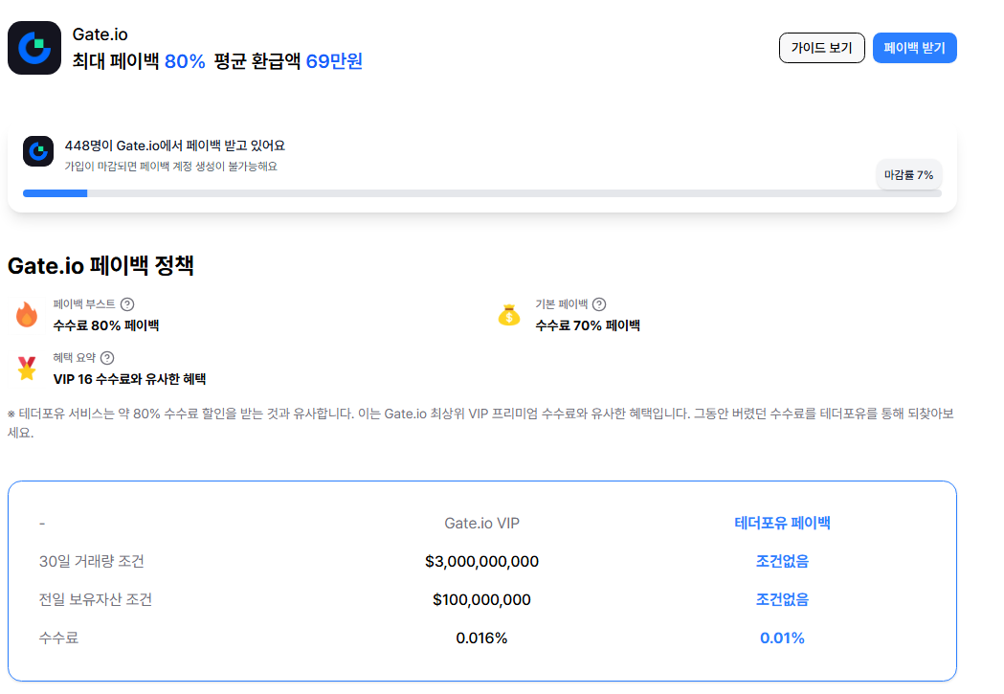Click the $100,000,000 asset value
Viewport: 1004px width, 694px height.
[x=481, y=600]
